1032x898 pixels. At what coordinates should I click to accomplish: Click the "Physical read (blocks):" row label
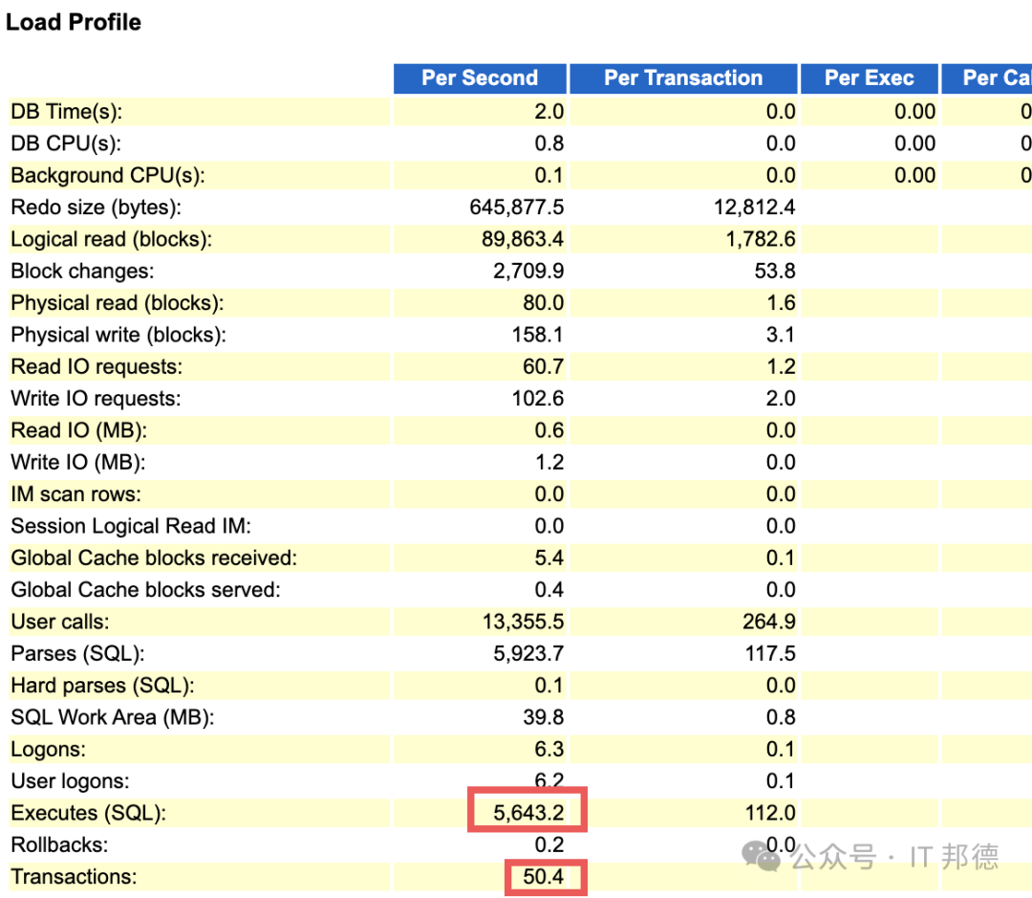point(118,303)
